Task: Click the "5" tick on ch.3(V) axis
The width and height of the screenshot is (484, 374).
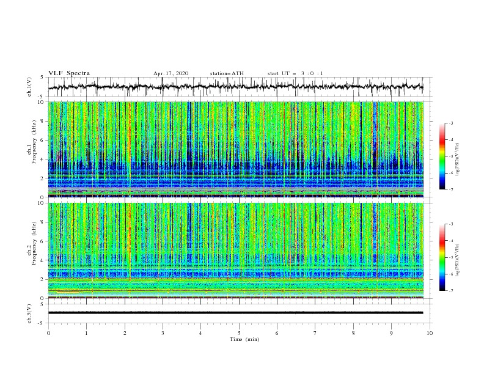Action: 43,304
